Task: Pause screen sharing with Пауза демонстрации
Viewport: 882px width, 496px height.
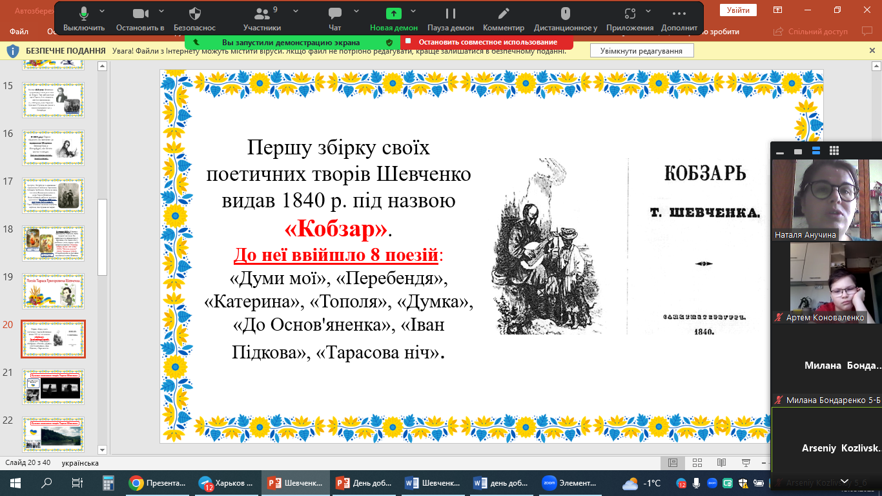Action: coord(451,19)
